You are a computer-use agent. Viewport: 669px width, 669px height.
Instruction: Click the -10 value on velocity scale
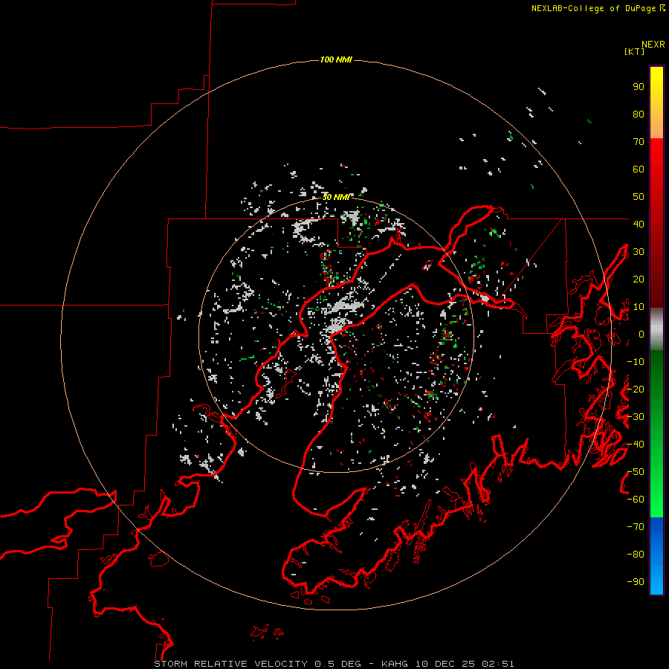pyautogui.click(x=636, y=362)
